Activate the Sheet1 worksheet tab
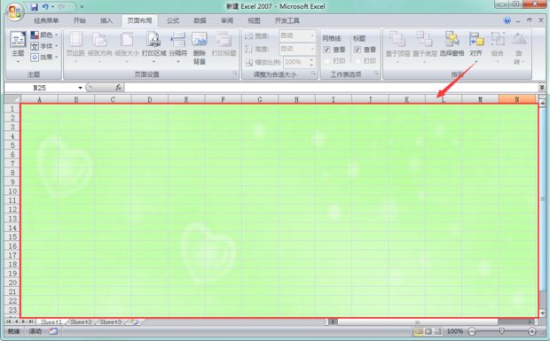Screen dimensions: 550x341 [51, 322]
